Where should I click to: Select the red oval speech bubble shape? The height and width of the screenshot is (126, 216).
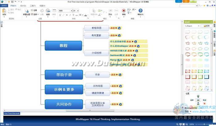pos(188,54)
